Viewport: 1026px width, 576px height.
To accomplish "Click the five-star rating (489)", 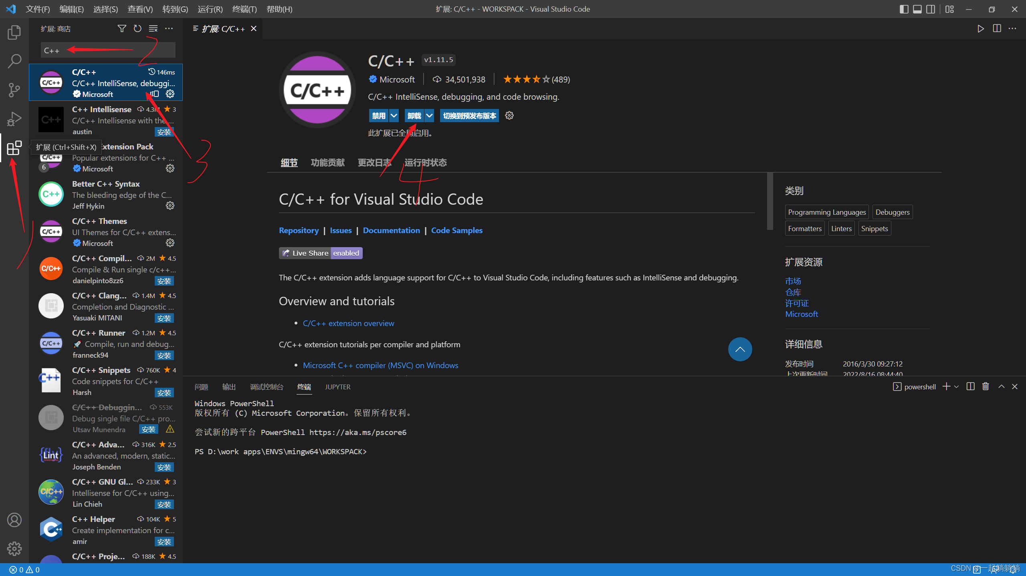I will pyautogui.click(x=536, y=79).
